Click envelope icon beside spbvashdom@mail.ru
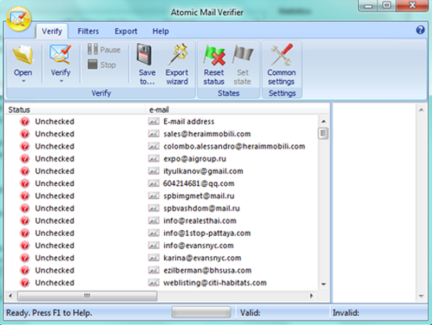The height and width of the screenshot is (325, 432). [x=153, y=208]
